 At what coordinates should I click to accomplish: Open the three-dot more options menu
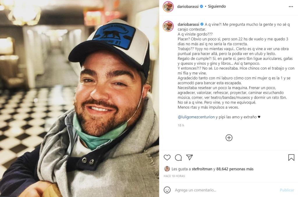tap(291, 7)
